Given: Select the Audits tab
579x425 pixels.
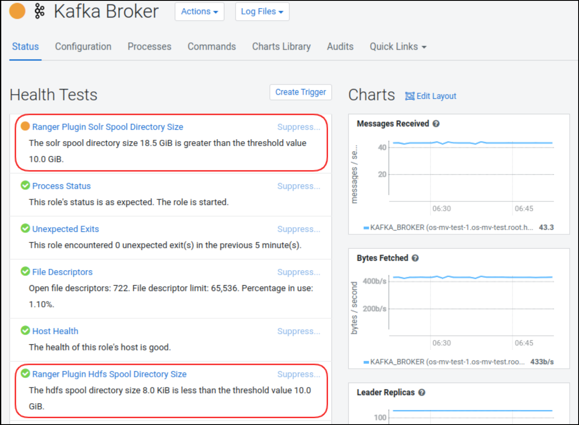Looking at the screenshot, I should [340, 47].
